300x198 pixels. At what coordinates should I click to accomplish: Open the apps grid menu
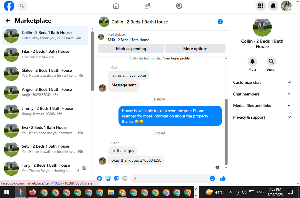261,6
